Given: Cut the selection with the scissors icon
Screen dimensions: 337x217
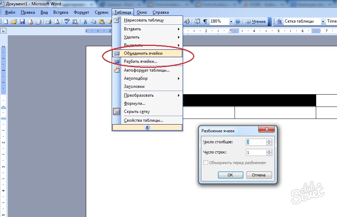Looking at the screenshot, I should coord(85,22).
